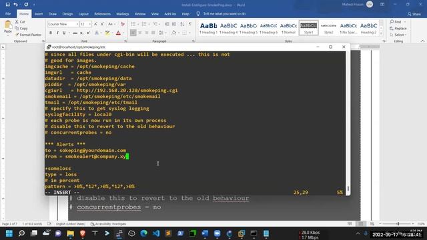Viewport: 427px width, 240px height.
Task: Click the Borders icon
Action: [x=184, y=33]
